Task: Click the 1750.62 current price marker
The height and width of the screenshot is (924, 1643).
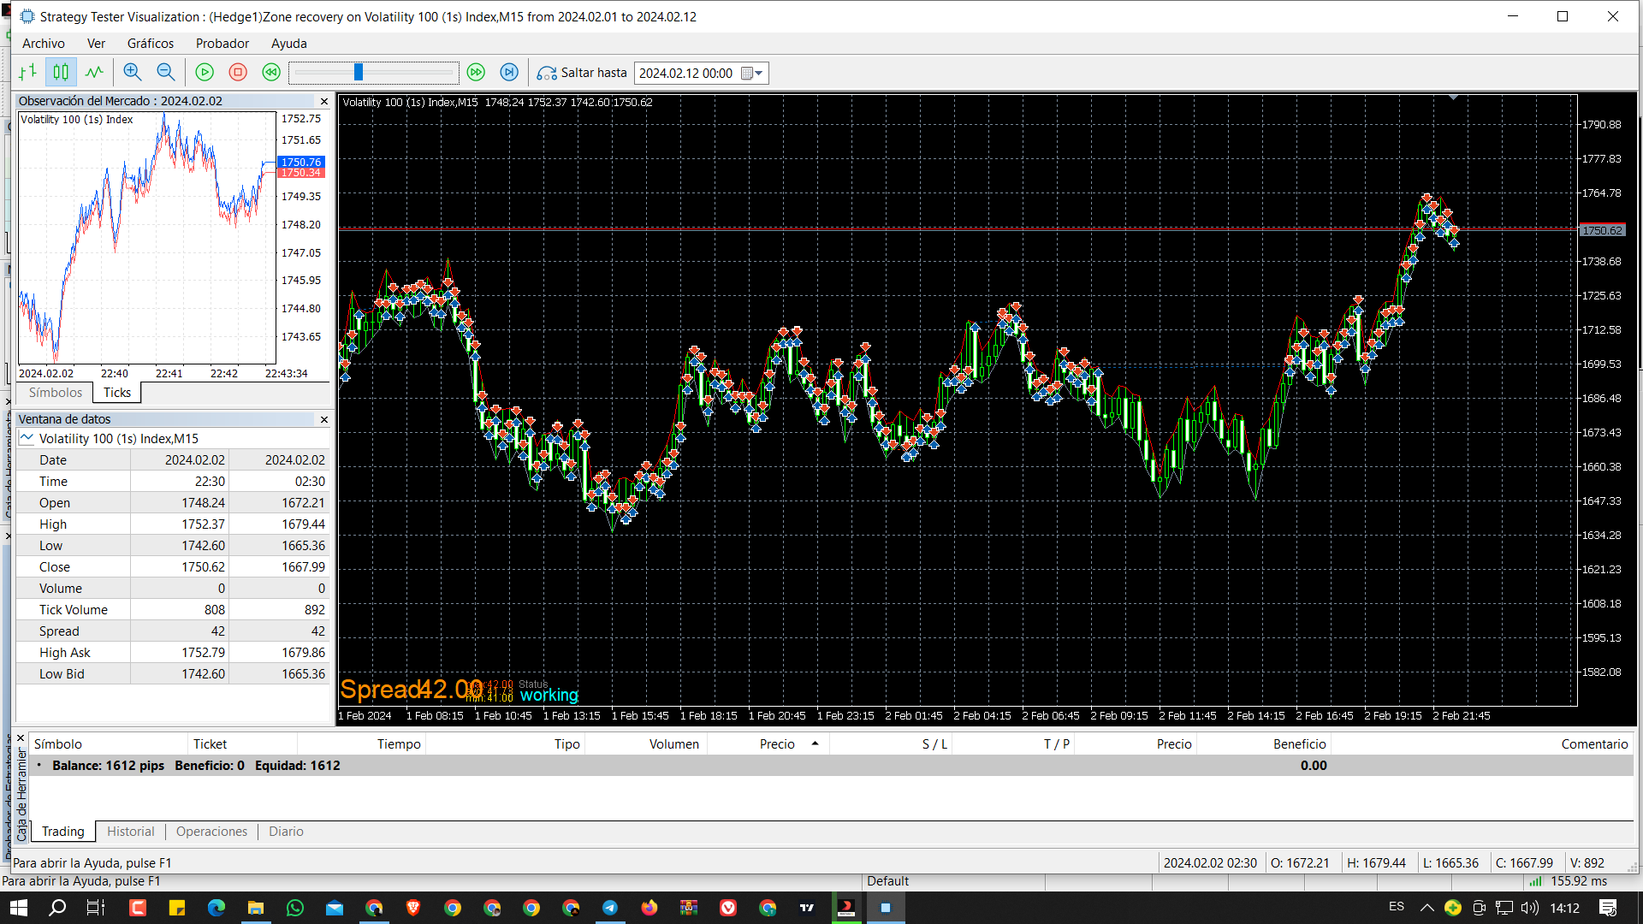Action: (x=1601, y=231)
